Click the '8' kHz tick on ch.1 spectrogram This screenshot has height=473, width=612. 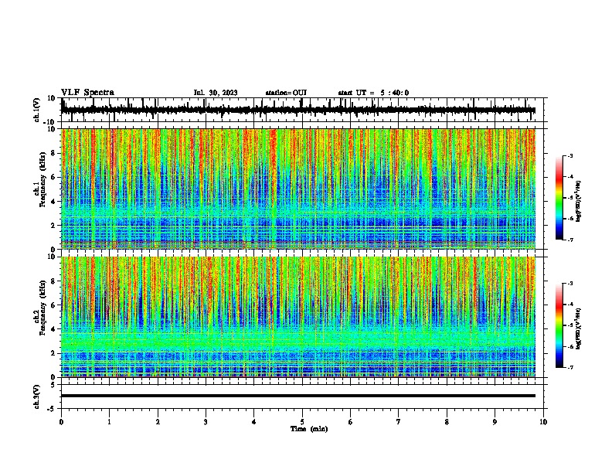53,153
